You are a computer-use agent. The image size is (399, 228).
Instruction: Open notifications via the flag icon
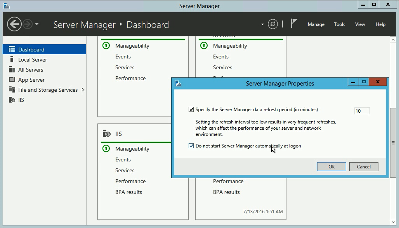point(294,23)
